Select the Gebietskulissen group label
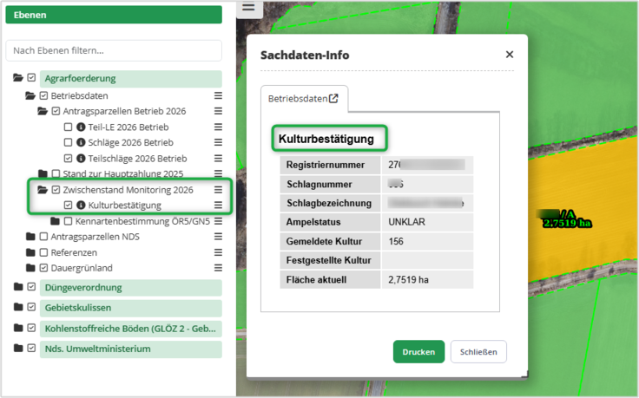The width and height of the screenshot is (639, 398). 131,308
